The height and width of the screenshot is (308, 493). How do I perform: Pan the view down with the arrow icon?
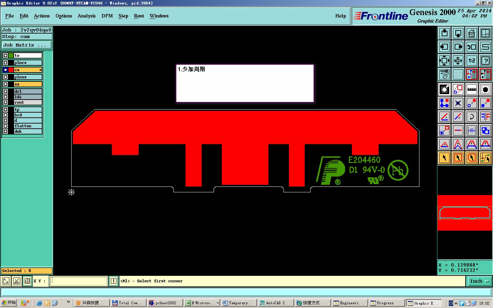click(458, 33)
